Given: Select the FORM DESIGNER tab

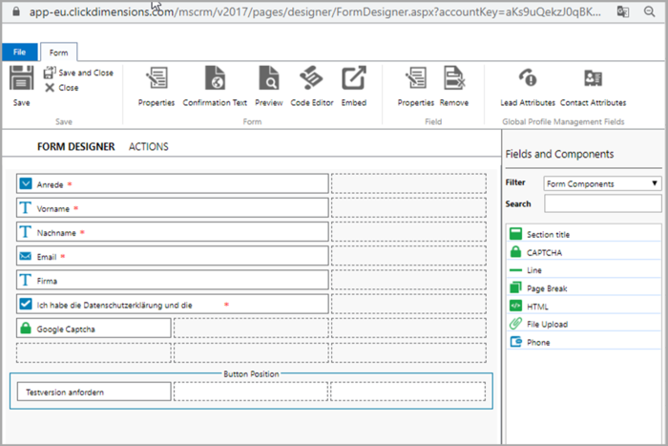Looking at the screenshot, I should (75, 147).
